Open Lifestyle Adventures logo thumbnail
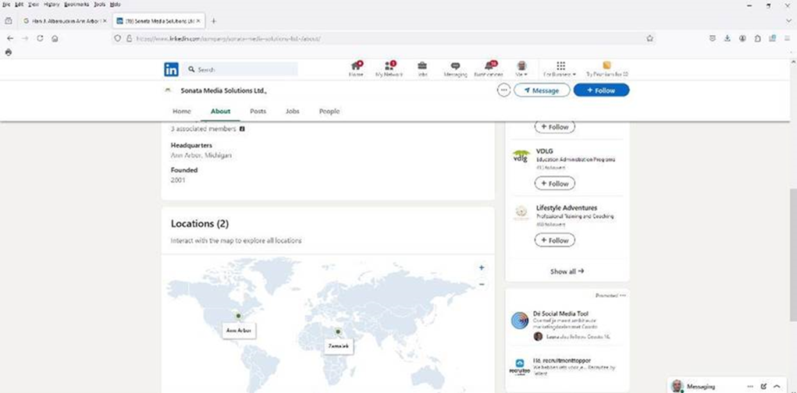The width and height of the screenshot is (797, 393). pyautogui.click(x=521, y=213)
